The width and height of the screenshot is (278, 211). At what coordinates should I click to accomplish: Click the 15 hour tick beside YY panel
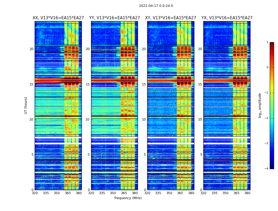[88, 84]
